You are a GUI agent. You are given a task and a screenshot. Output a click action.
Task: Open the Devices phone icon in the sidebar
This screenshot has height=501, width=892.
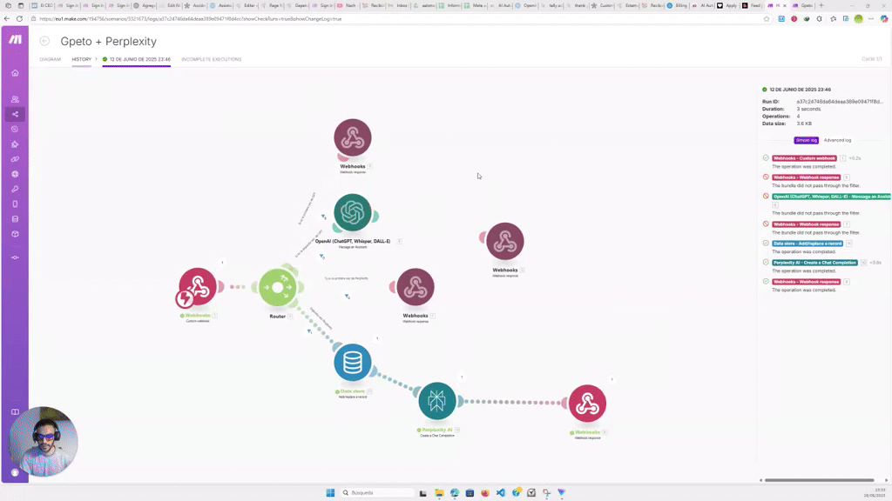coord(16,204)
